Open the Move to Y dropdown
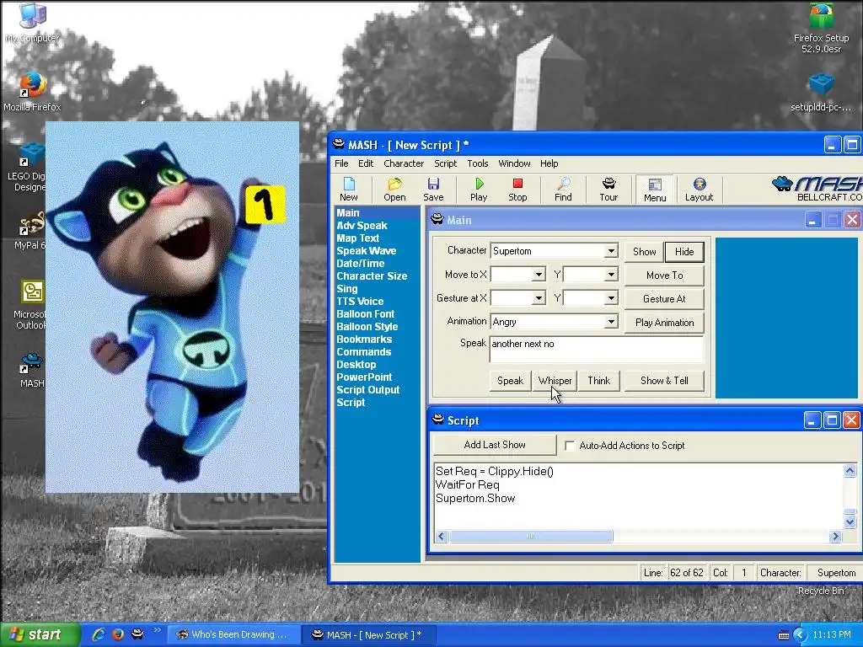 (611, 274)
